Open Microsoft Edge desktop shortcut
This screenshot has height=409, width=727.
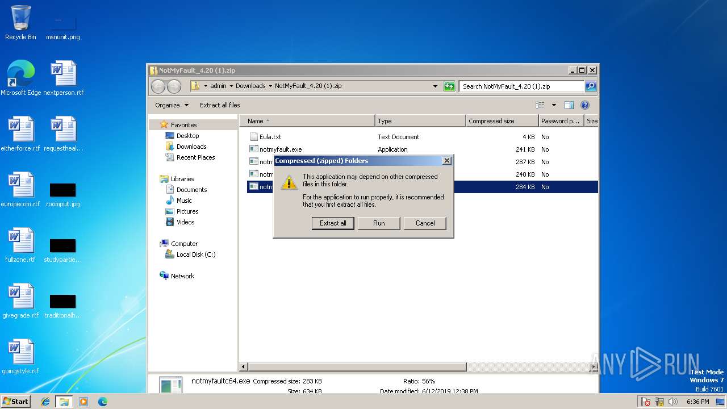pos(20,78)
